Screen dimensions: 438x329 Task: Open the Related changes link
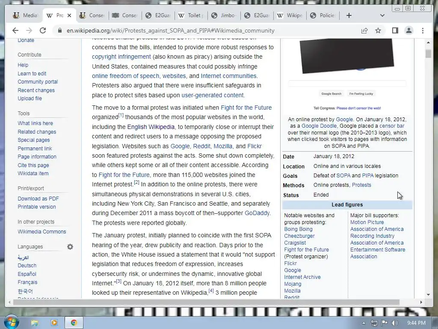tap(37, 132)
